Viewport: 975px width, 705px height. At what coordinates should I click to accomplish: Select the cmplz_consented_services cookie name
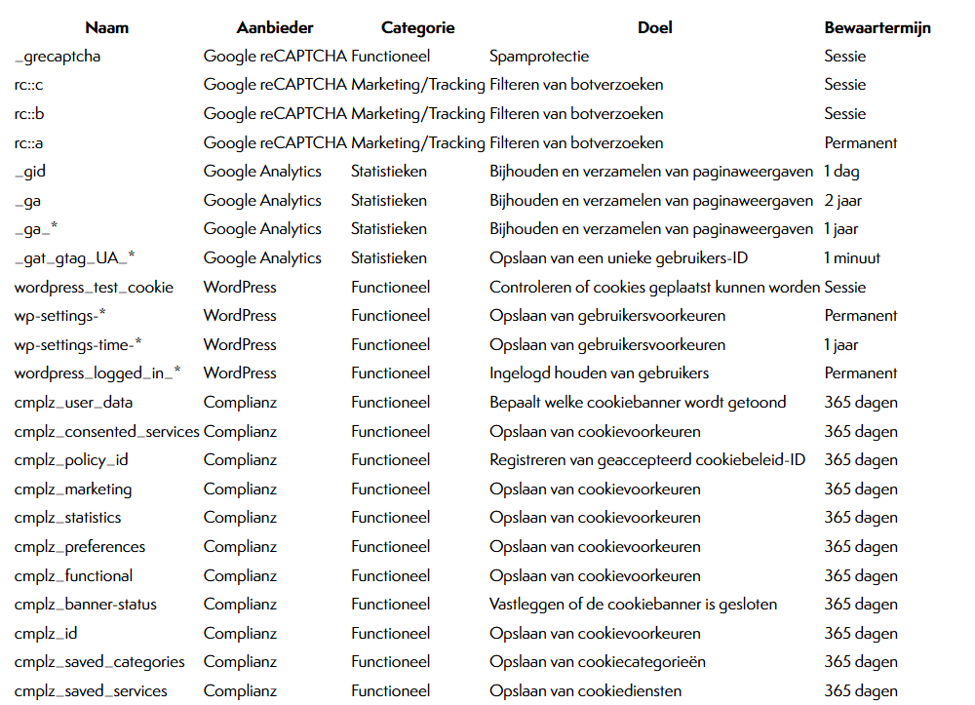click(x=106, y=432)
